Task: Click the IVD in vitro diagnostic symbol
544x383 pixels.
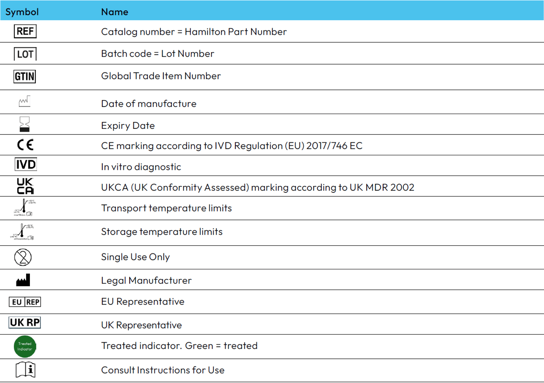Action: click(x=26, y=164)
